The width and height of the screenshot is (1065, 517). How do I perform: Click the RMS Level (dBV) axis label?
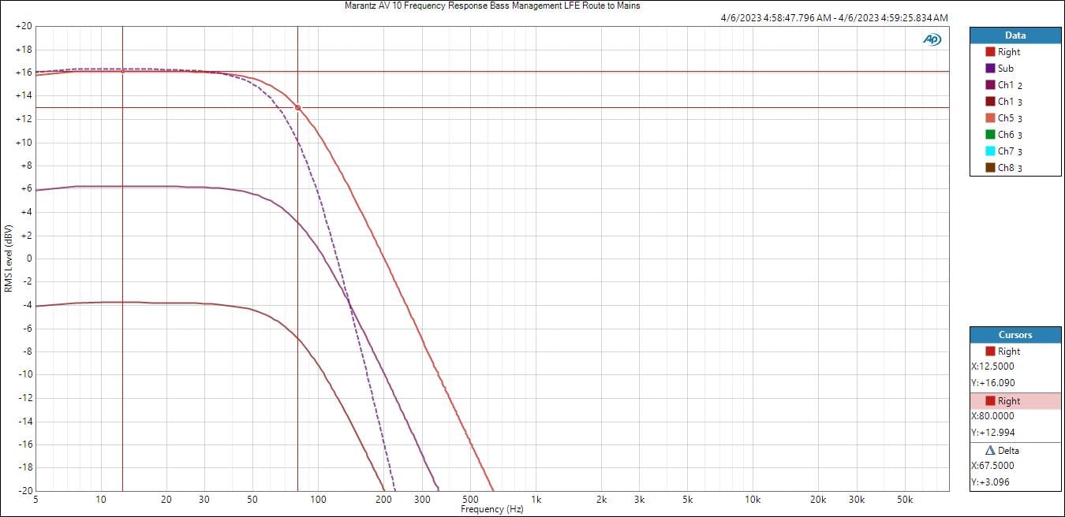click(x=8, y=258)
